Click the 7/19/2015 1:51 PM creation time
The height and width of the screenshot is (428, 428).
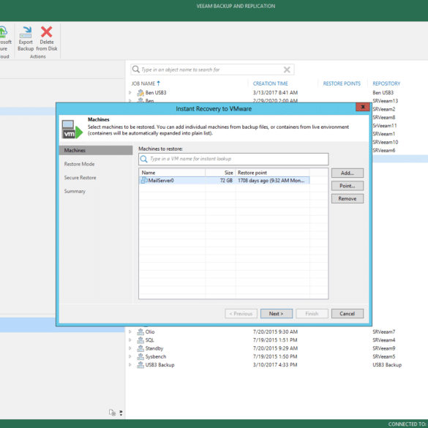coord(275,340)
